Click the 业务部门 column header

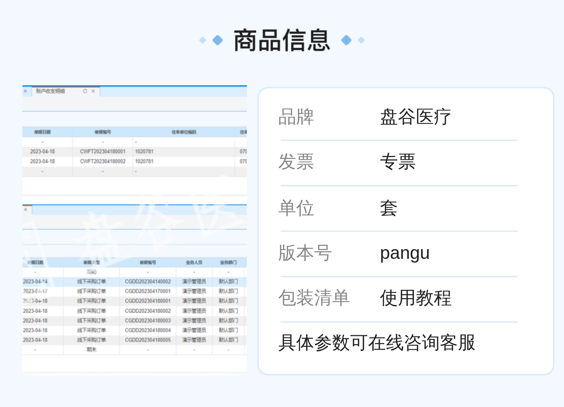[x=228, y=263]
